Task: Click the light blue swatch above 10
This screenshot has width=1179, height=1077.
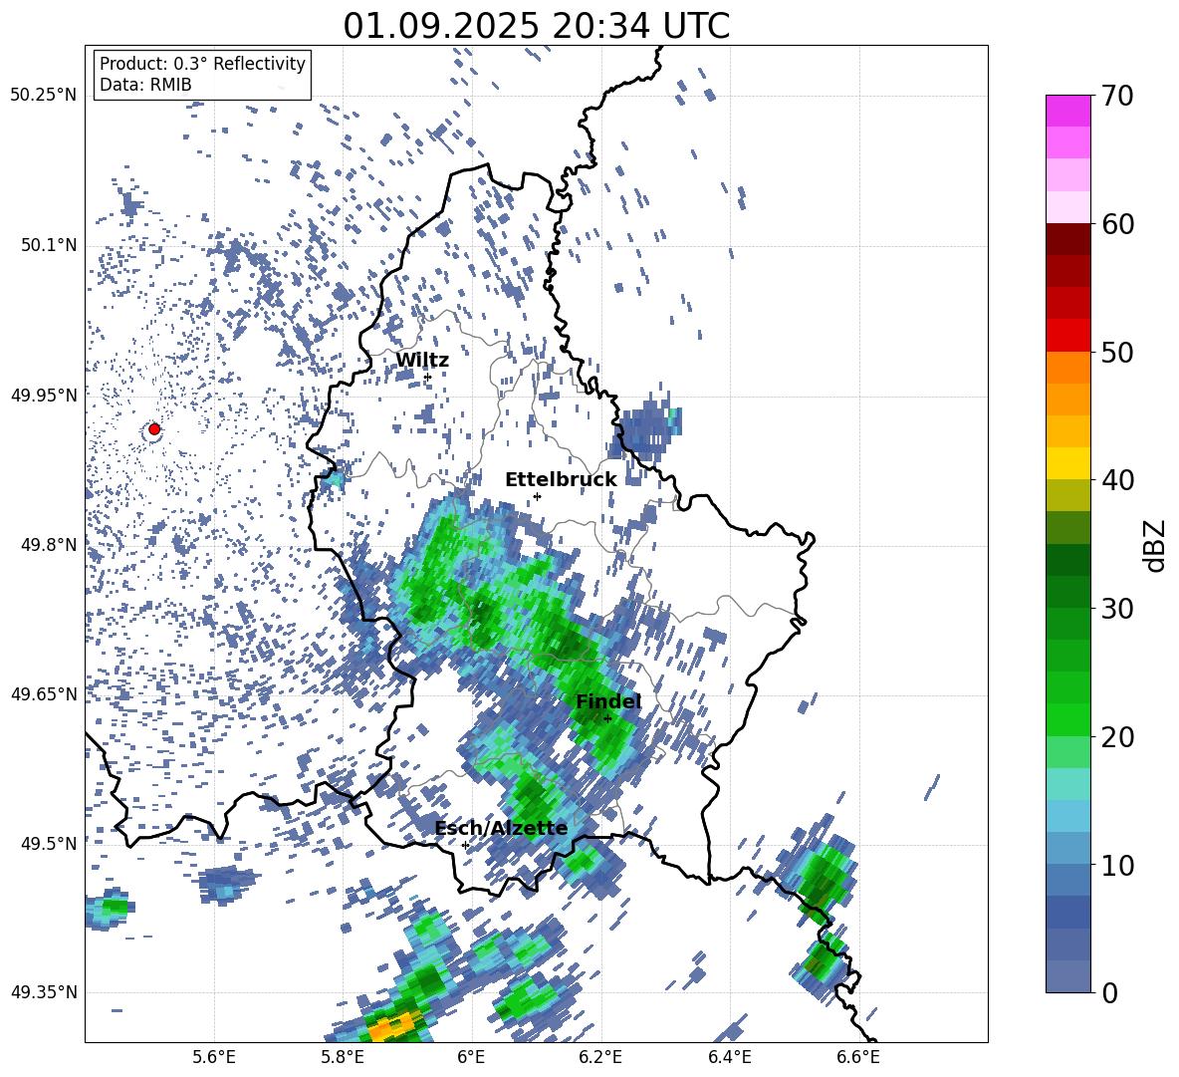Action: coord(1067,848)
